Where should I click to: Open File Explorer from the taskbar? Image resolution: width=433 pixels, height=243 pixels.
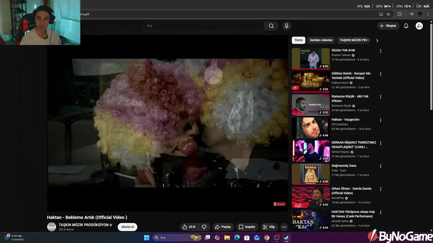(227, 238)
